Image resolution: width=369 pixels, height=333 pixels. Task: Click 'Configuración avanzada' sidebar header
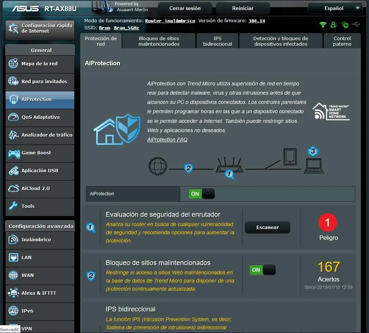tap(41, 226)
